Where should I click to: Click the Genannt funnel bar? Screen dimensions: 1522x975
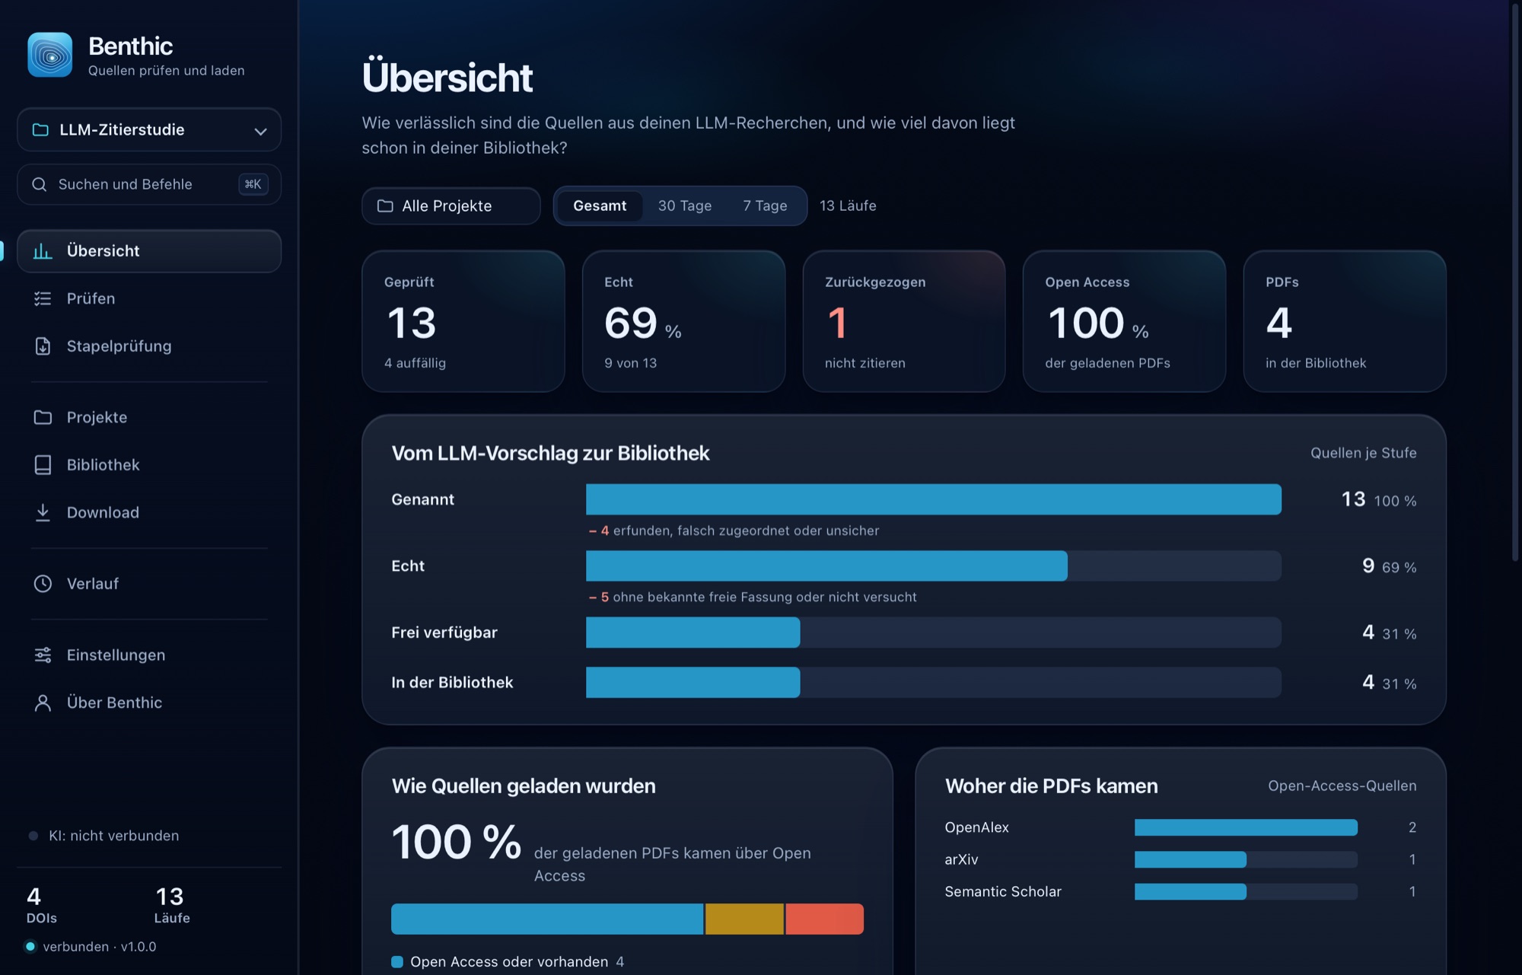coord(934,499)
